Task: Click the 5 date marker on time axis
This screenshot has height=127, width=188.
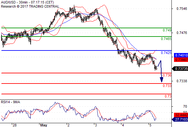Action: coord(150,125)
